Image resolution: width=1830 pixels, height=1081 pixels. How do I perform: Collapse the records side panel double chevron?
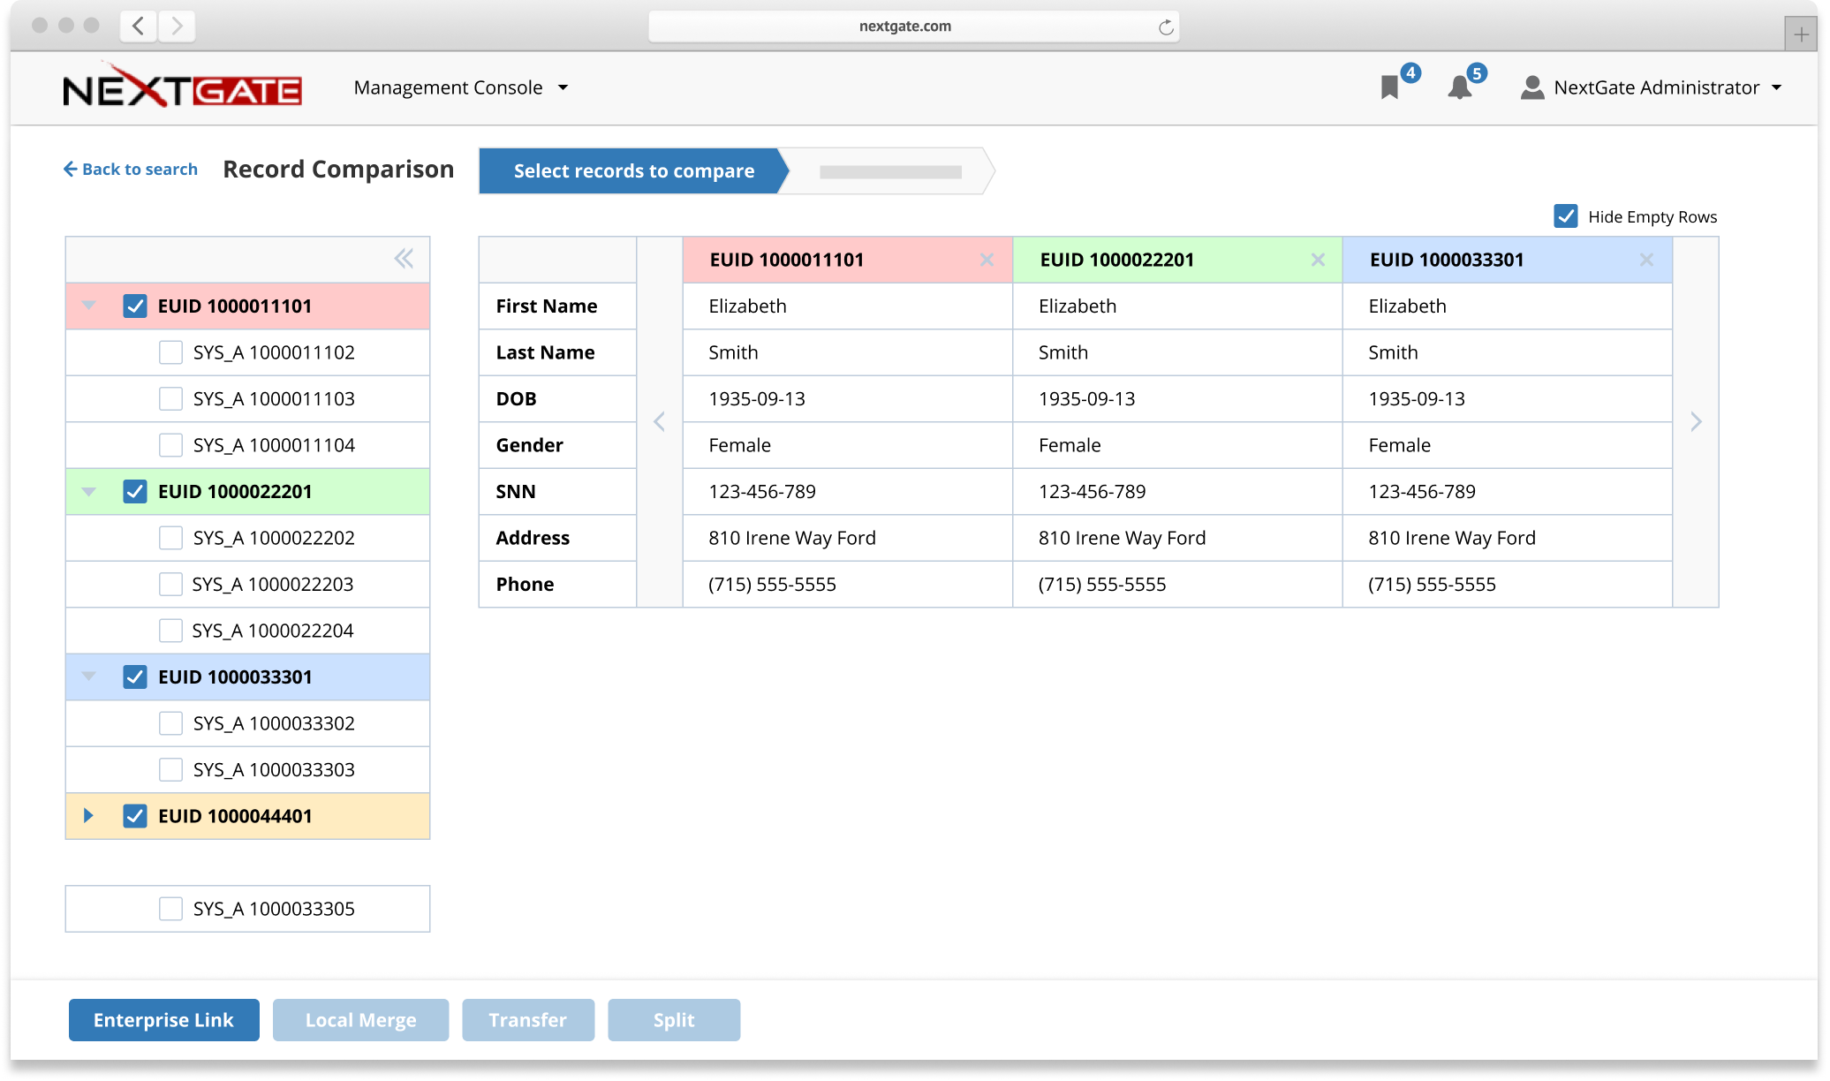(404, 259)
